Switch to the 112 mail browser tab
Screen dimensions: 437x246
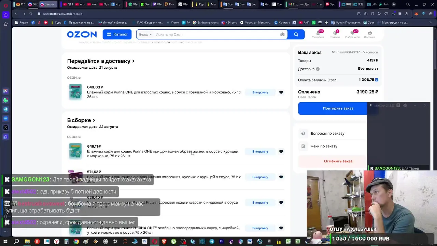tap(20, 4)
